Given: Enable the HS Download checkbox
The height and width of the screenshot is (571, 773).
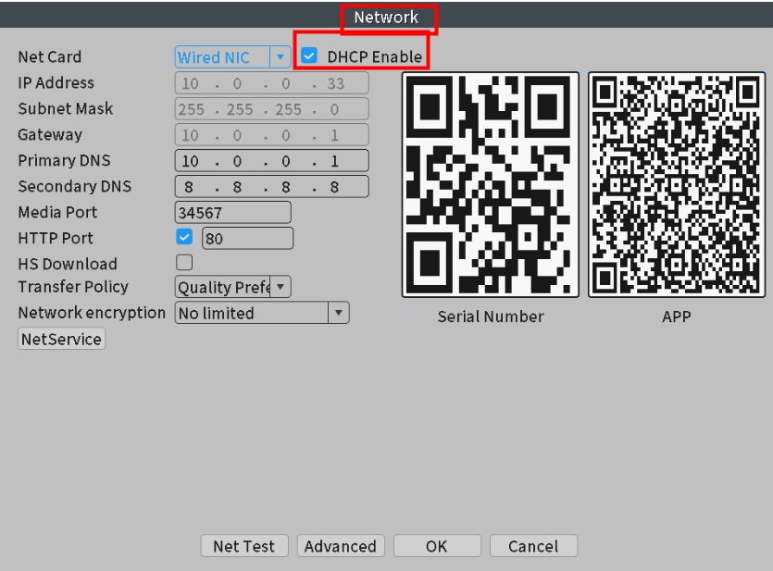Looking at the screenshot, I should pos(184,263).
